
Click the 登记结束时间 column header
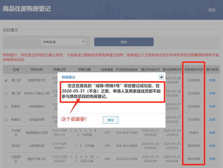(x=172, y=69)
